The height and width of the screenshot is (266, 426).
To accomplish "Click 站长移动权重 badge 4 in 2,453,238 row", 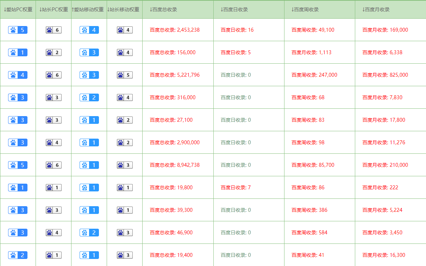I will (125, 30).
